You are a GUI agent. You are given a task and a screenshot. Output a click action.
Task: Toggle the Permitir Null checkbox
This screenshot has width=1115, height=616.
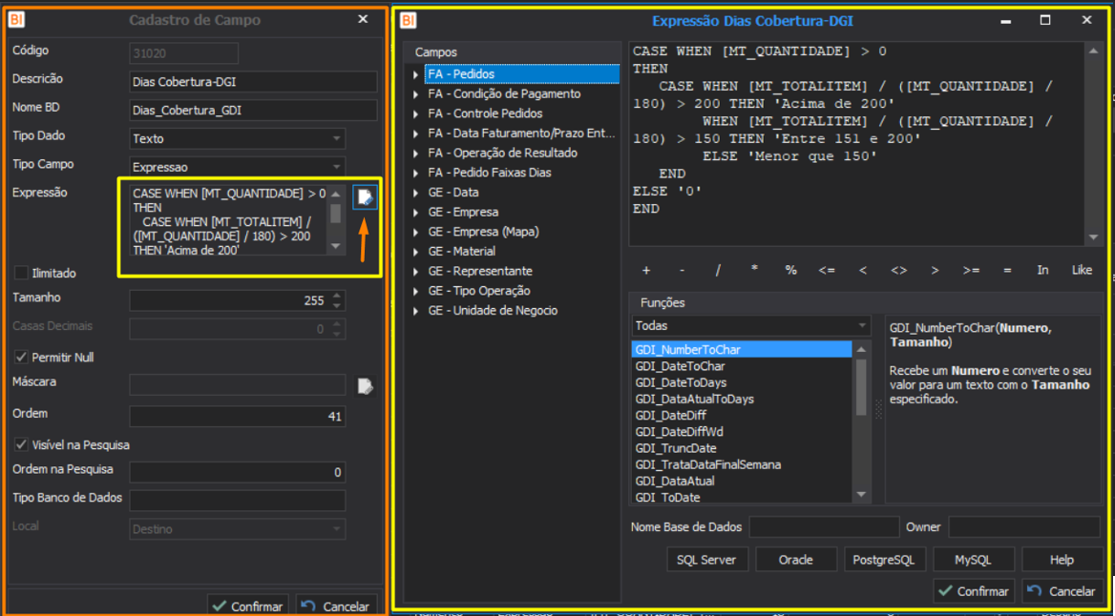click(21, 358)
